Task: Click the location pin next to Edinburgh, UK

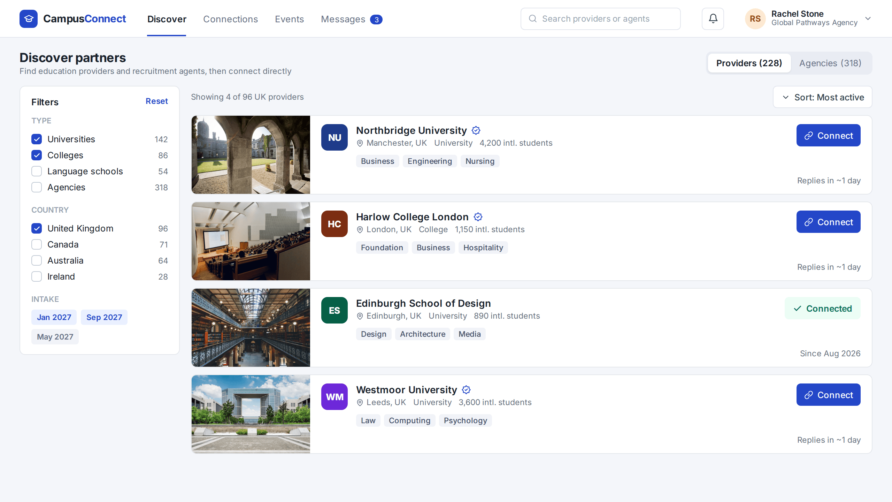Action: pos(360,316)
